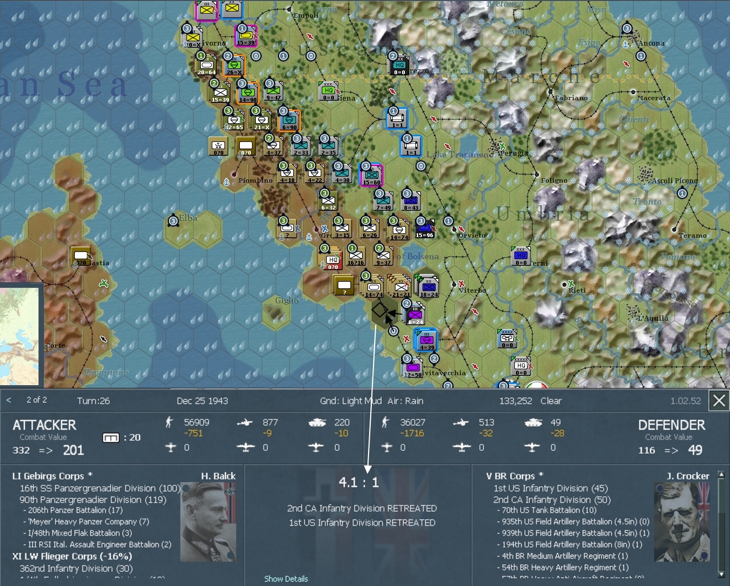Select the 9=47 green infantry counter
The width and height of the screenshot is (730, 586).
274,91
